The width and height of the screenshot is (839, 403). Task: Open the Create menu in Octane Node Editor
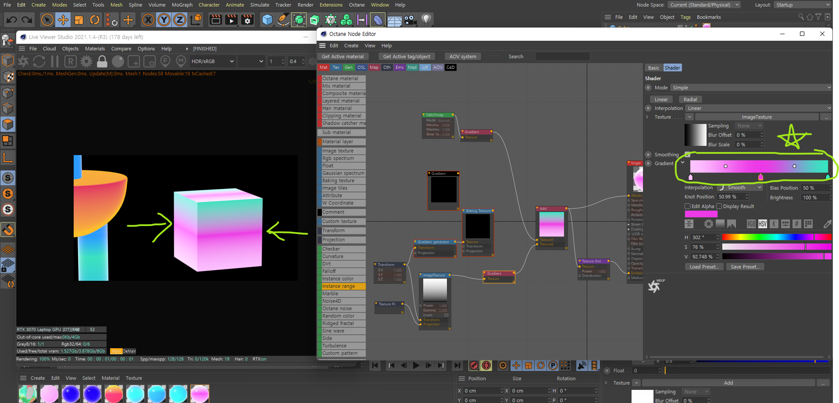click(351, 46)
